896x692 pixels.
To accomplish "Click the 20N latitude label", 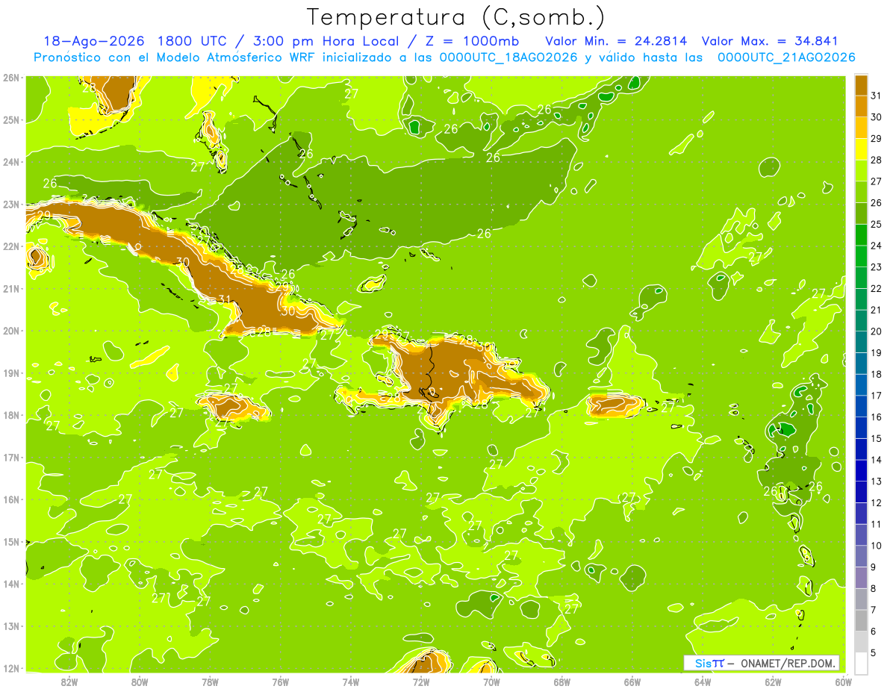I will (10, 331).
